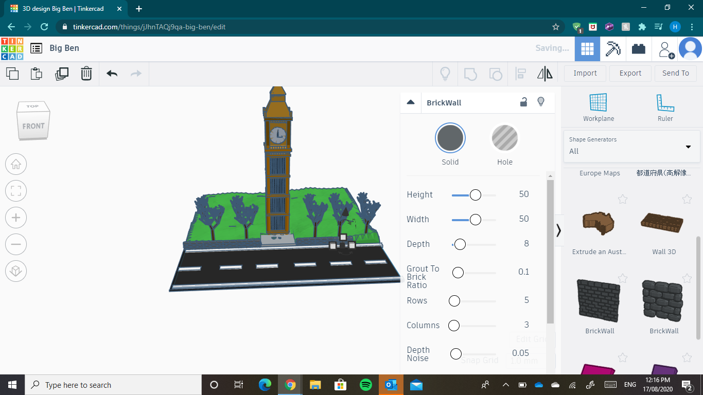
Task: Favorite the Extrude an Aust... shape with its star
Action: [x=623, y=199]
